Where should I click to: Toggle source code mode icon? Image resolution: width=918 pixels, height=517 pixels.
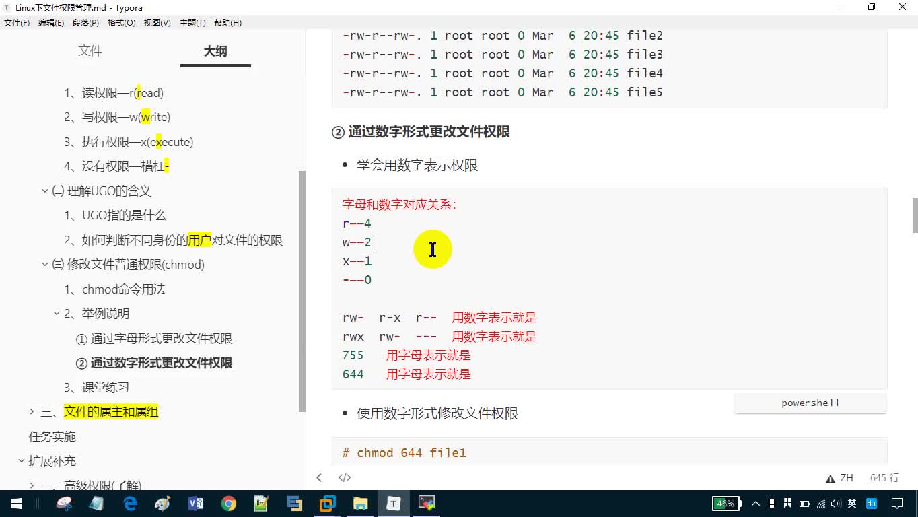tap(345, 477)
